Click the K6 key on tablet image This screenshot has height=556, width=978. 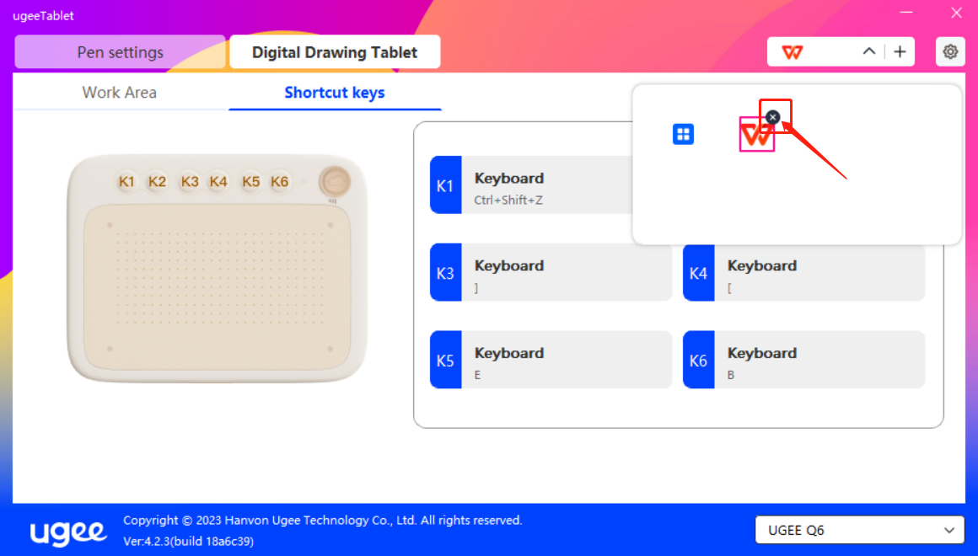pyautogui.click(x=280, y=181)
